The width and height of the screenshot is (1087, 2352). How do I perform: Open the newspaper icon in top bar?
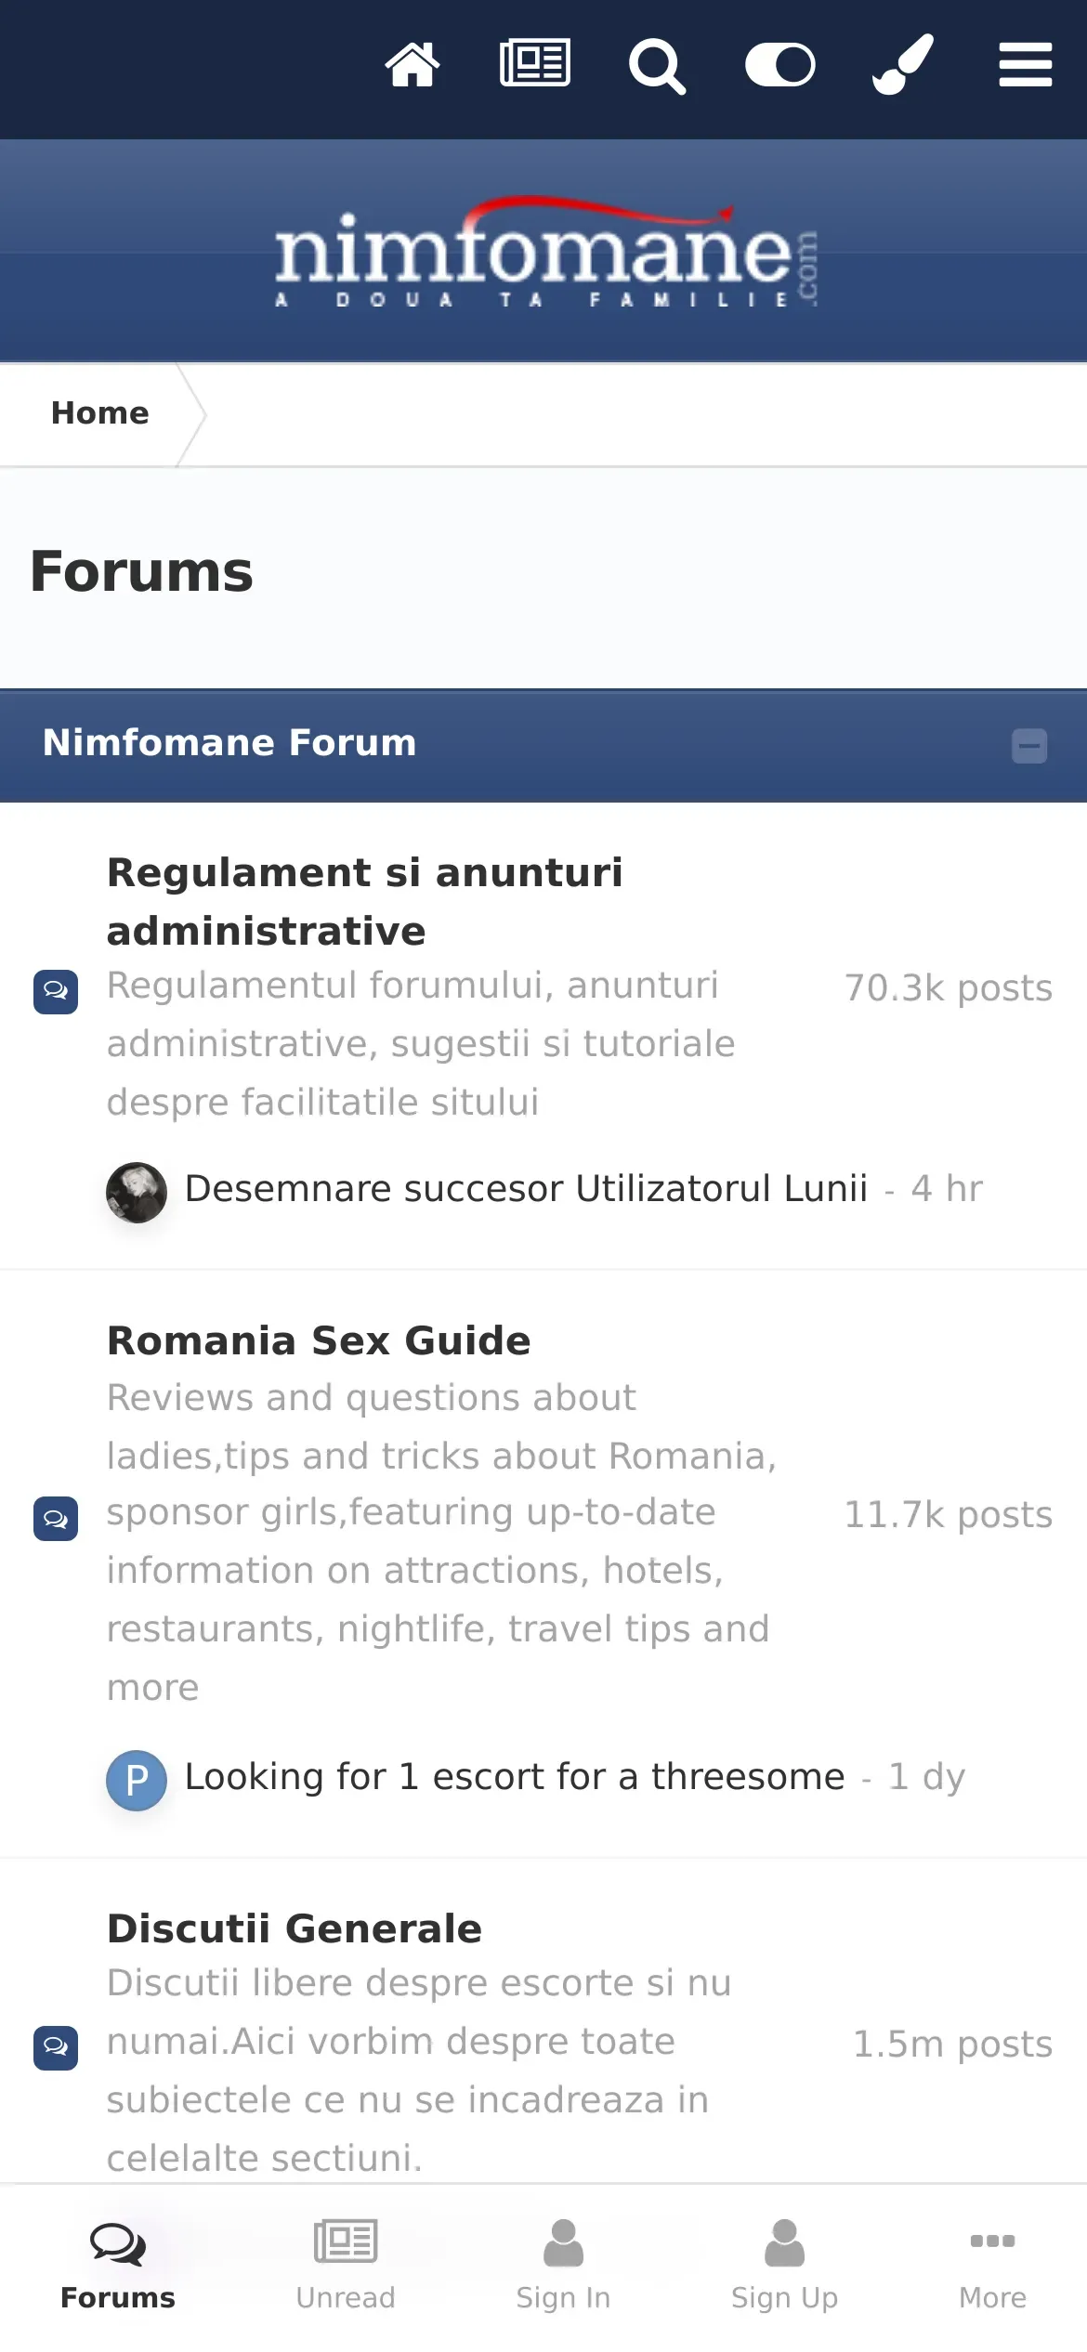[x=535, y=63]
